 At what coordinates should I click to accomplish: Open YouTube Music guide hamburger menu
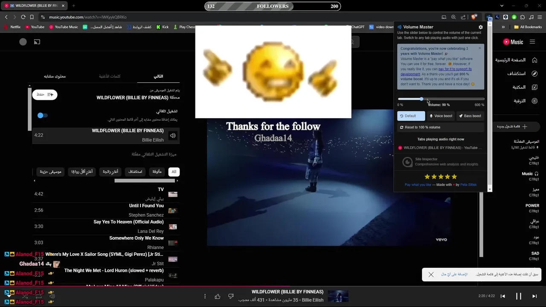click(532, 42)
